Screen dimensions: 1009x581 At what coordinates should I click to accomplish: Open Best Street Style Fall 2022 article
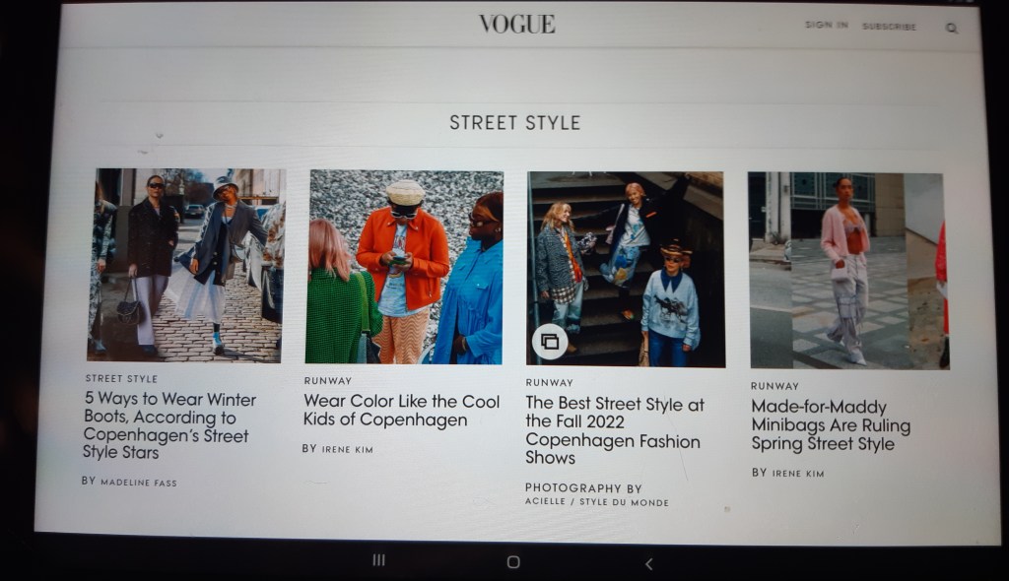coord(614,430)
